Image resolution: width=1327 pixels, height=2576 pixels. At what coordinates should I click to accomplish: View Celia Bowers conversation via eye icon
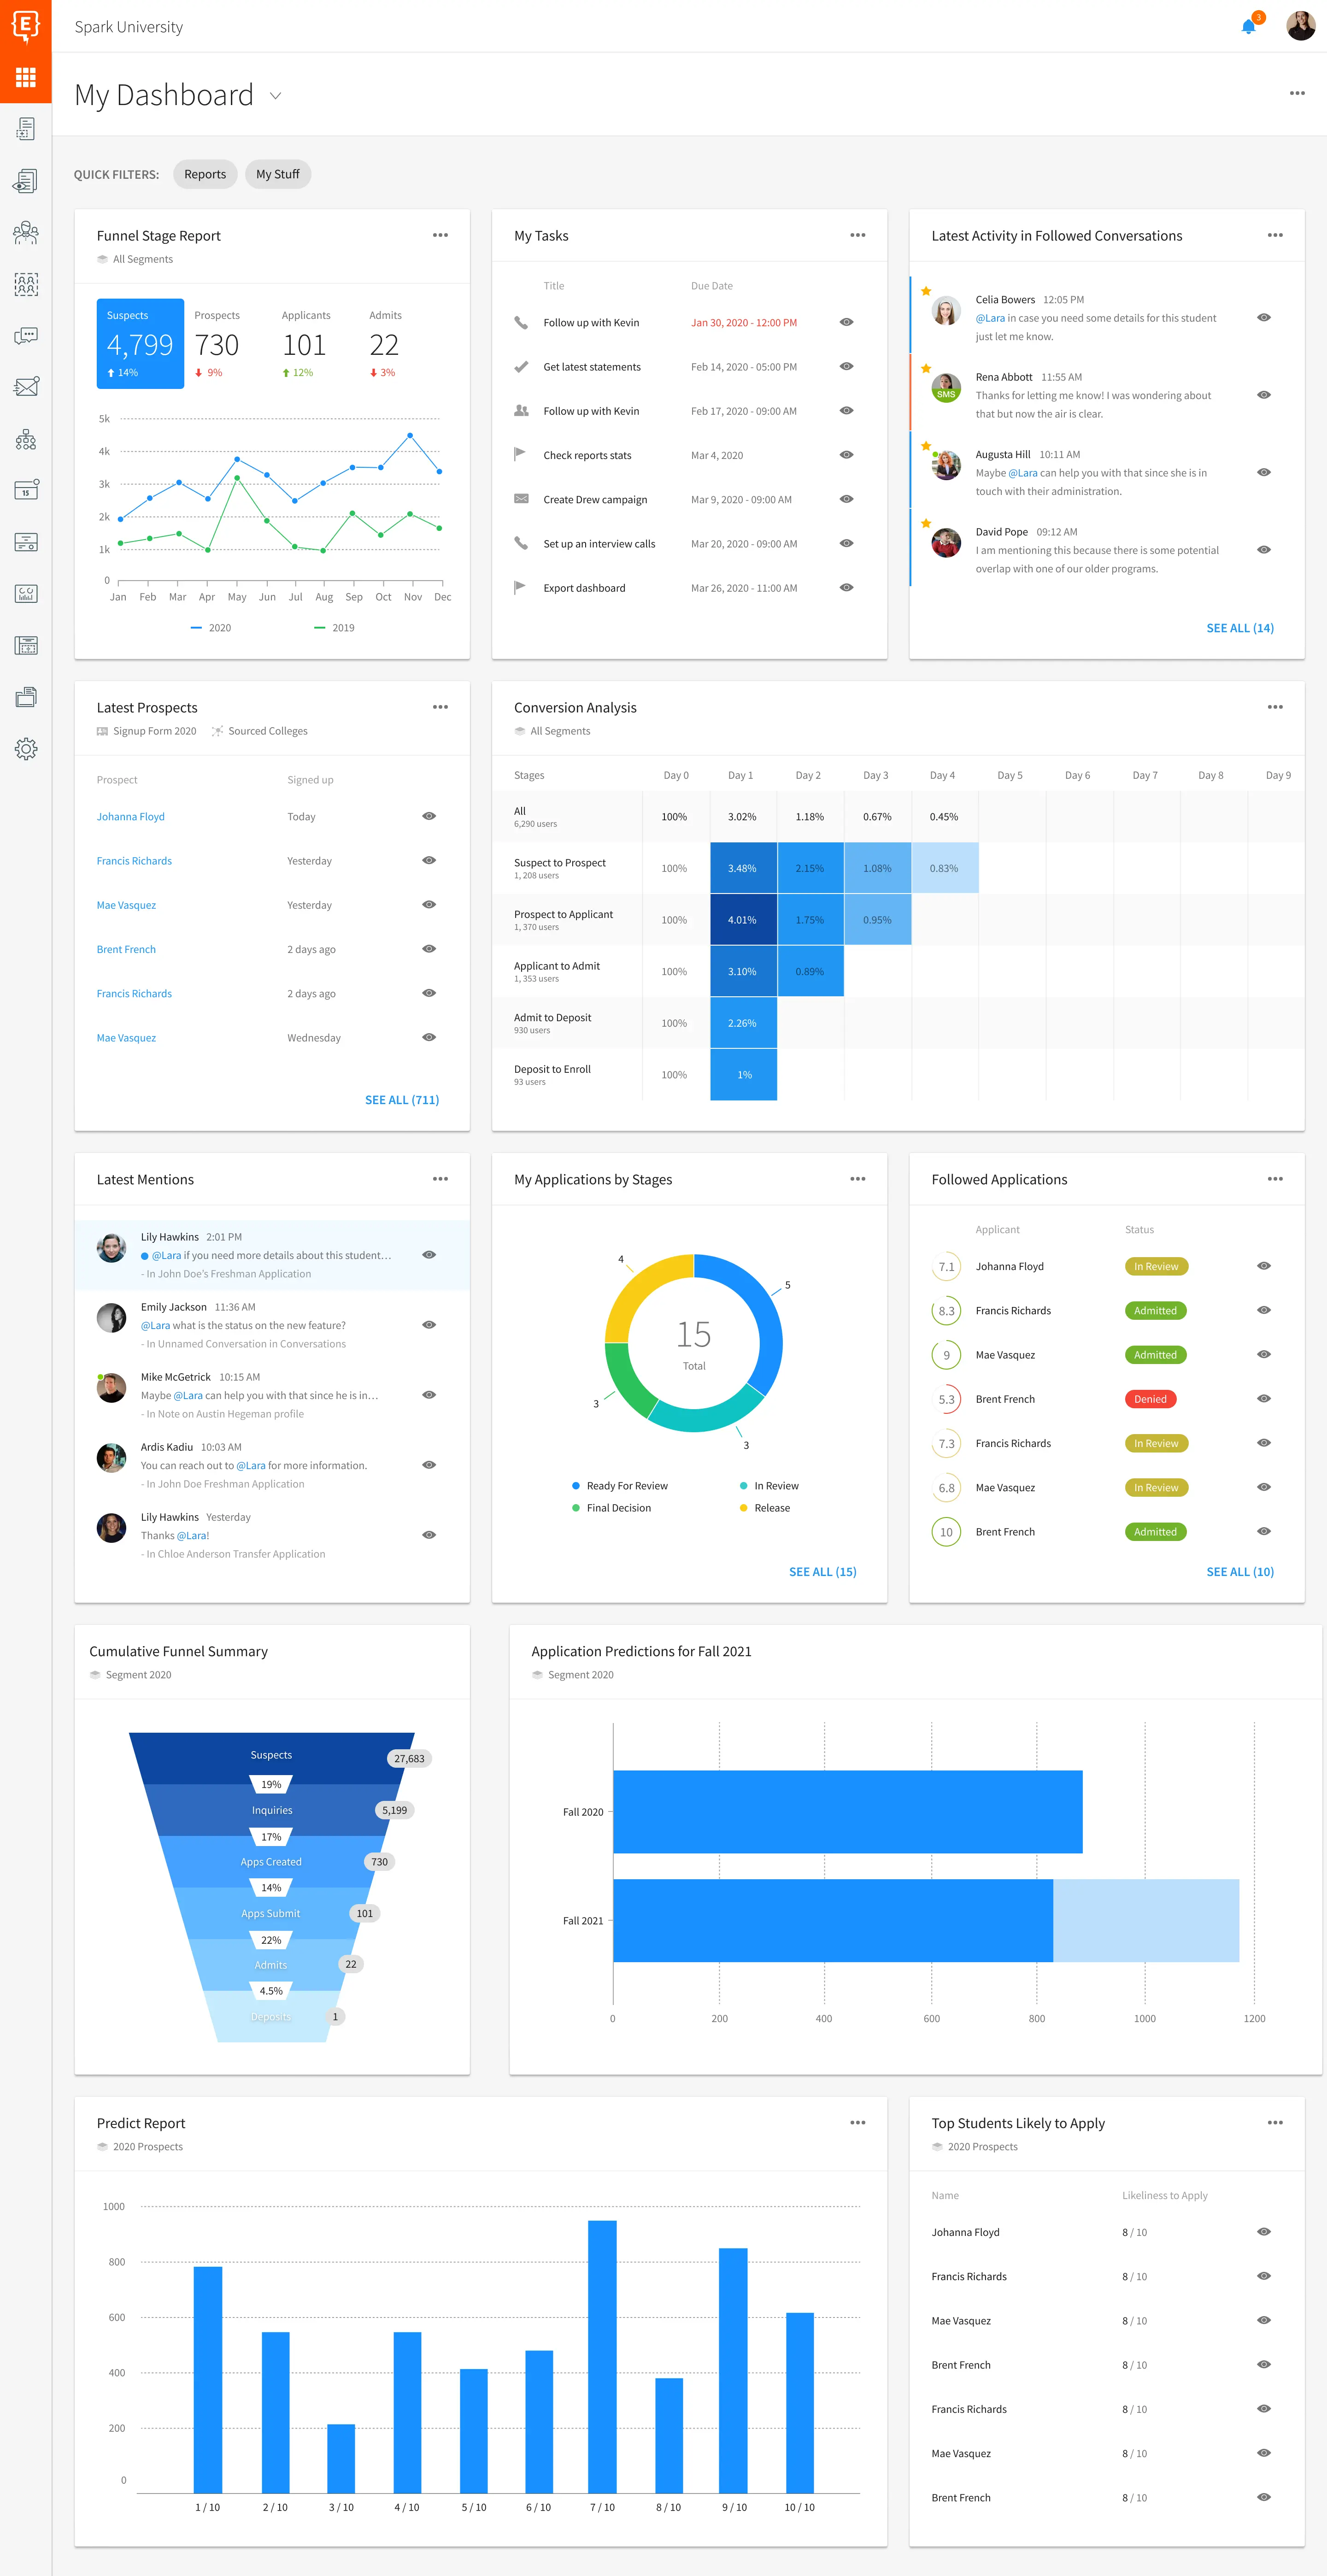(x=1264, y=317)
